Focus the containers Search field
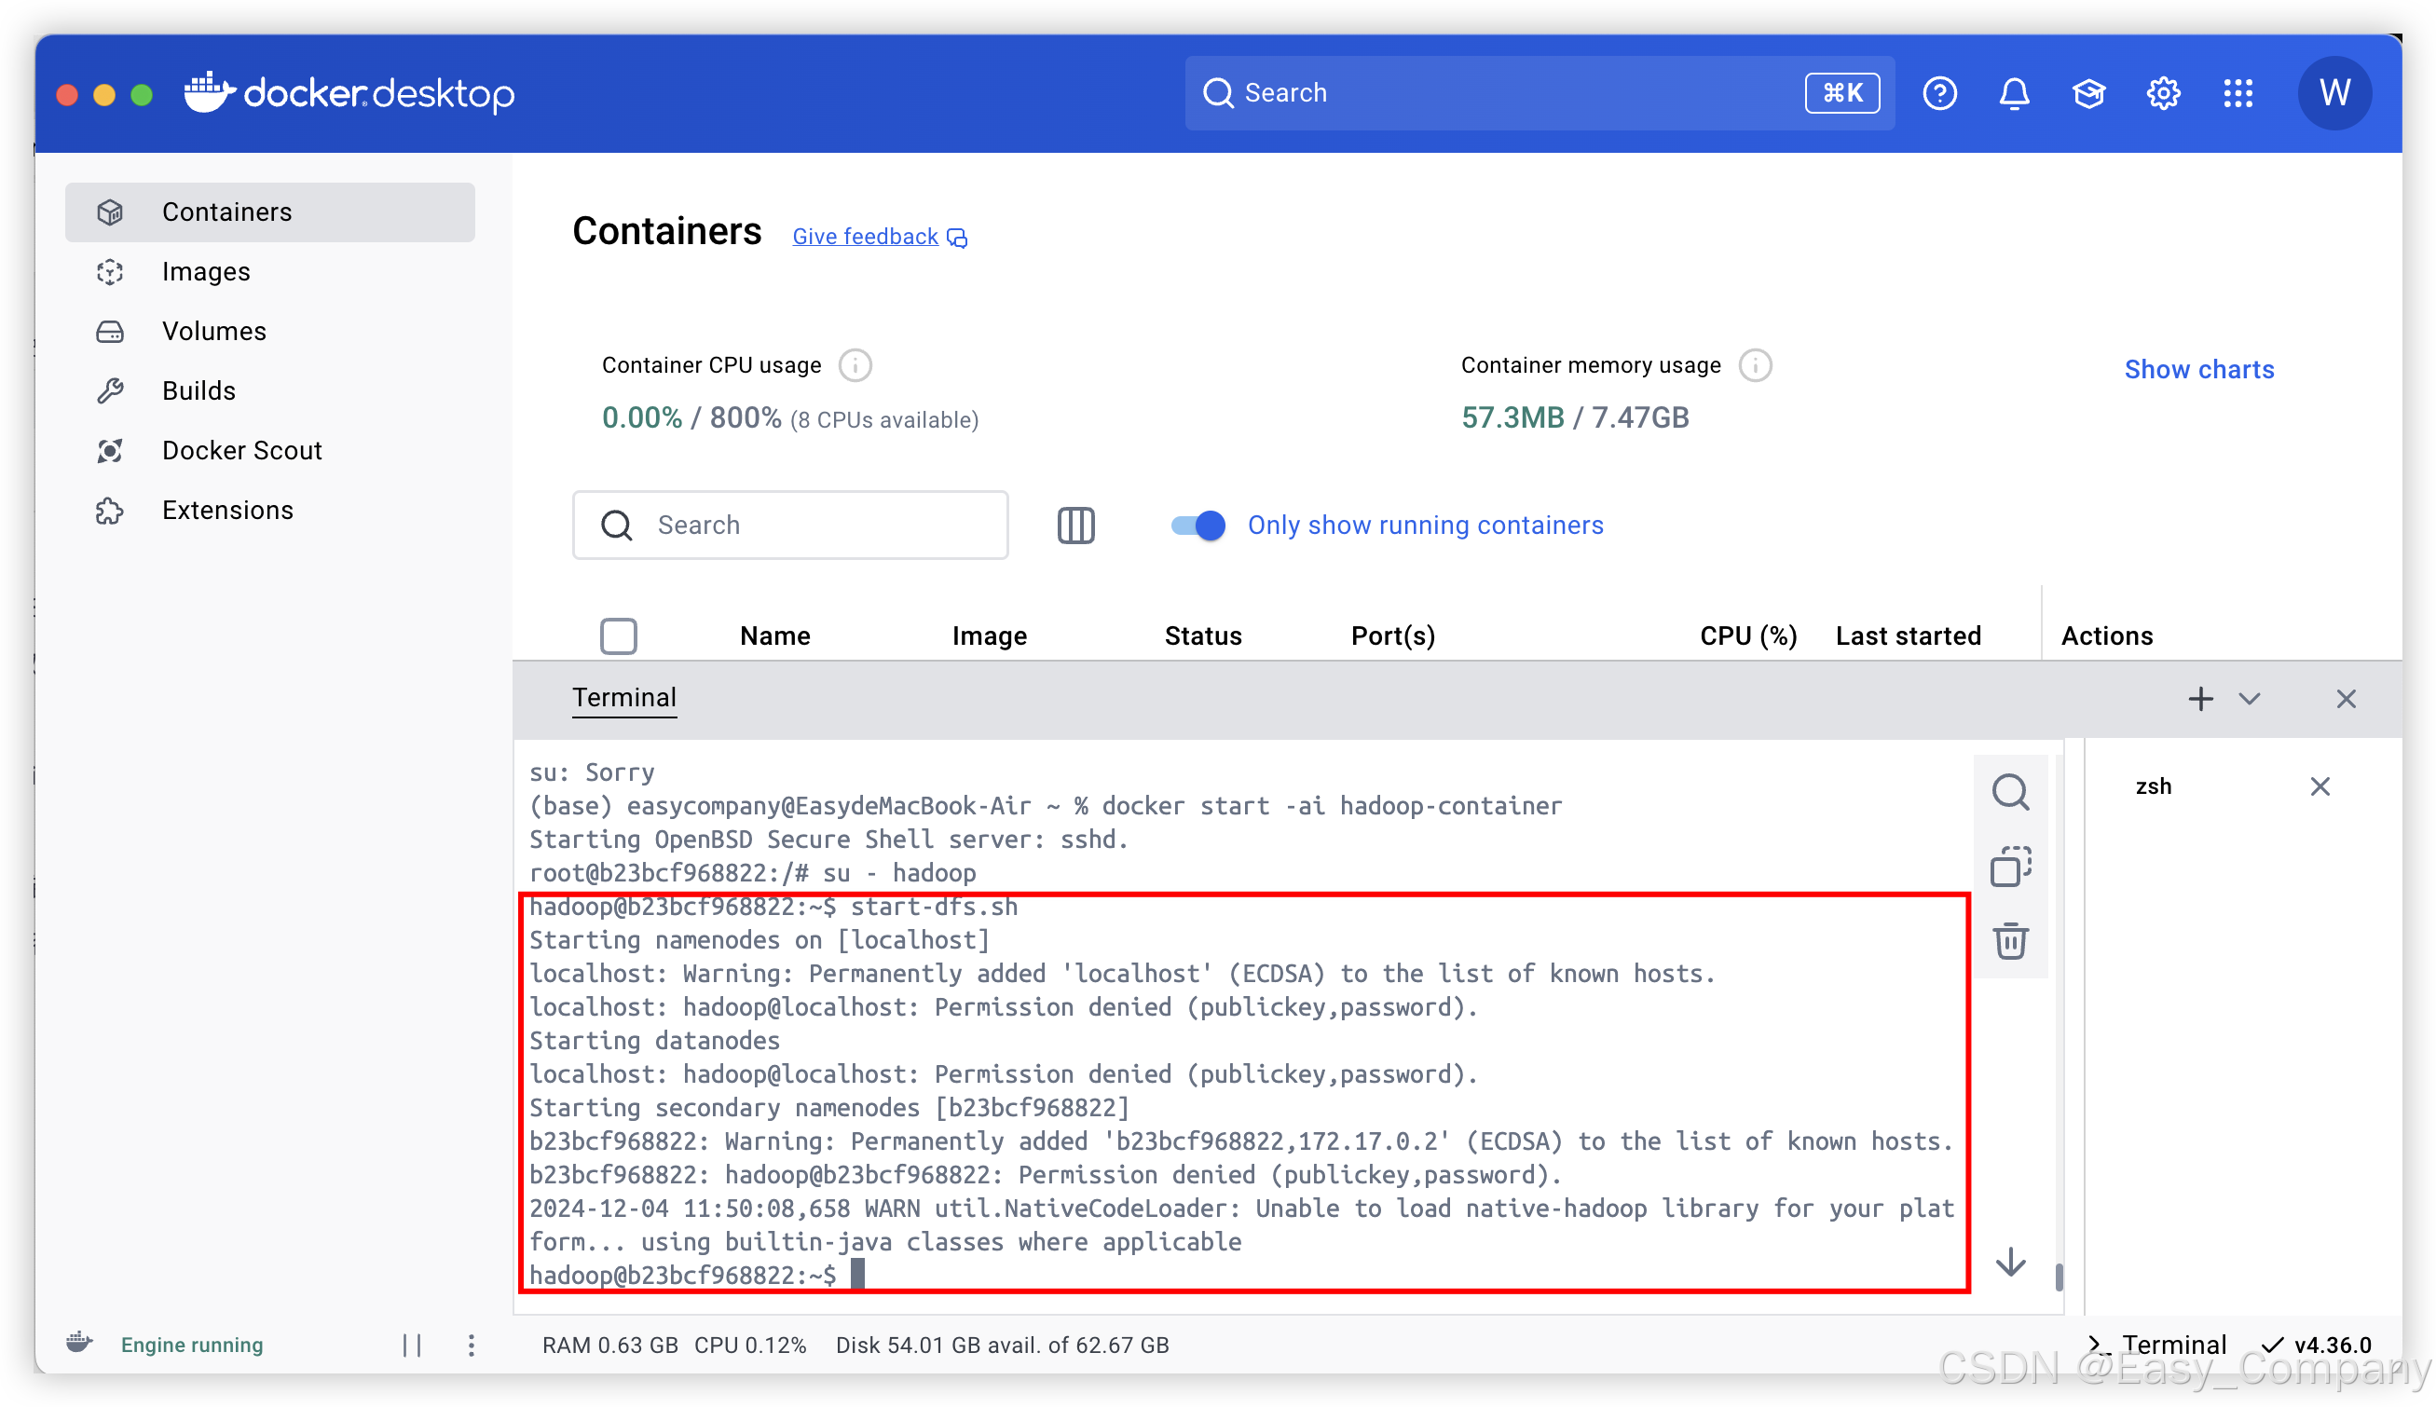This screenshot has width=2436, height=1407. (x=789, y=525)
